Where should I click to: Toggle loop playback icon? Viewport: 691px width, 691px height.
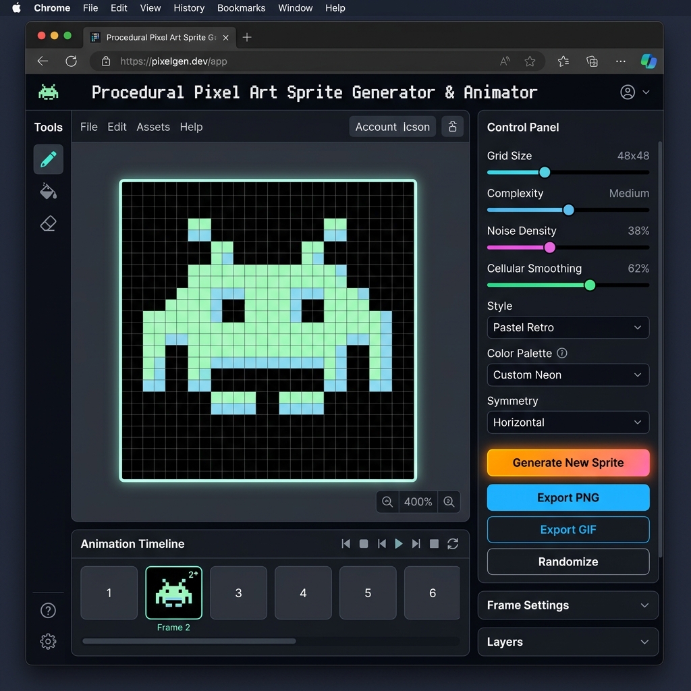pyautogui.click(x=453, y=544)
